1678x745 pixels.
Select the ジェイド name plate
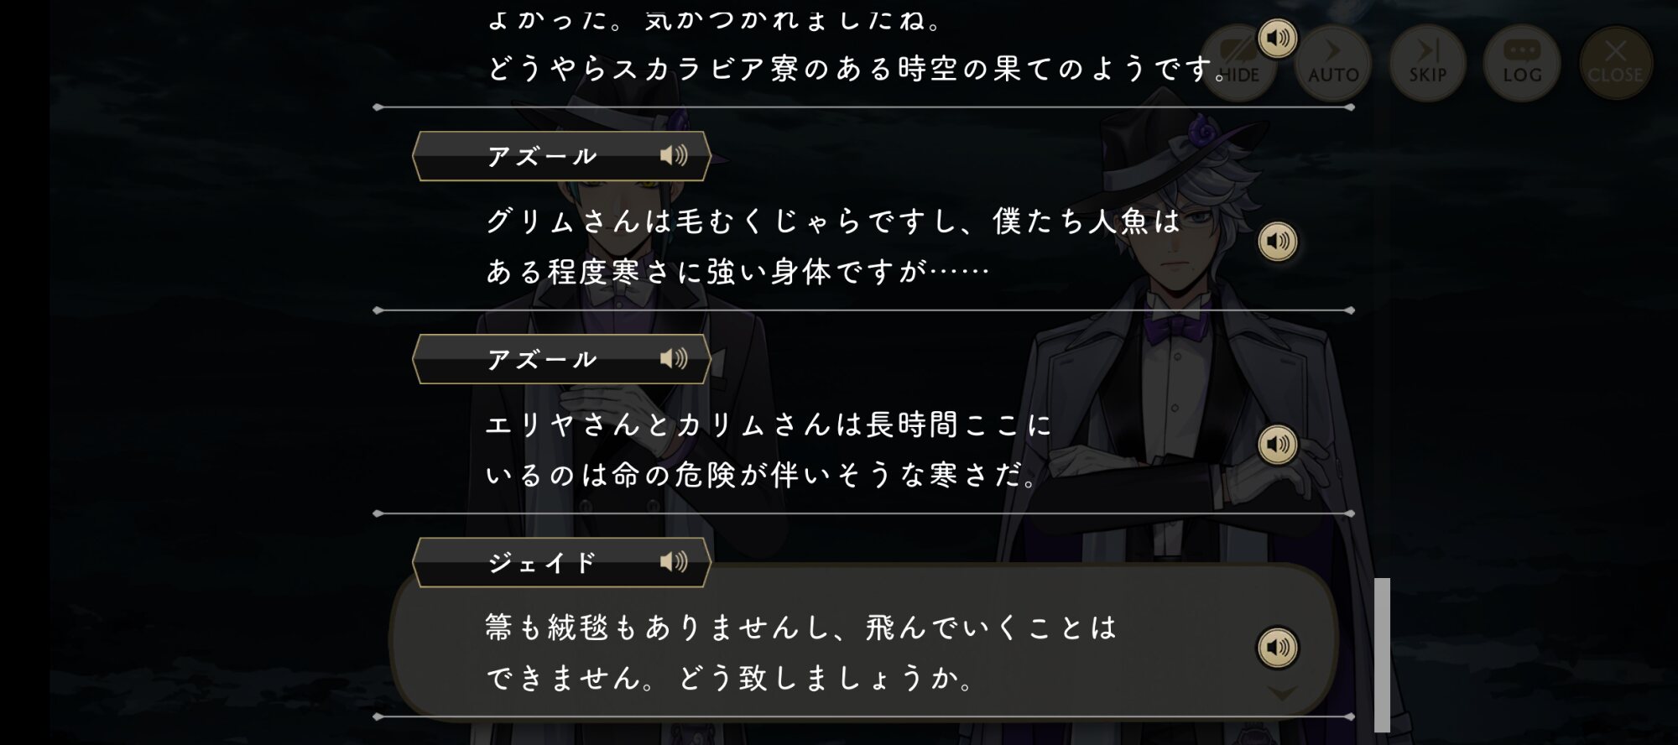[x=561, y=562]
